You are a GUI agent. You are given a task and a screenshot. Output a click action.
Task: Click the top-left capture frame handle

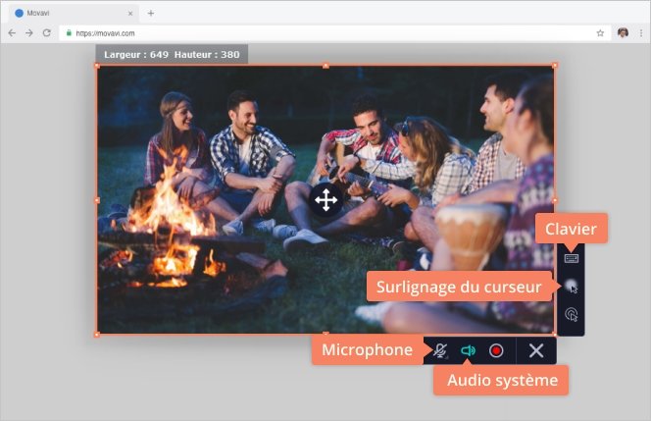point(97,65)
